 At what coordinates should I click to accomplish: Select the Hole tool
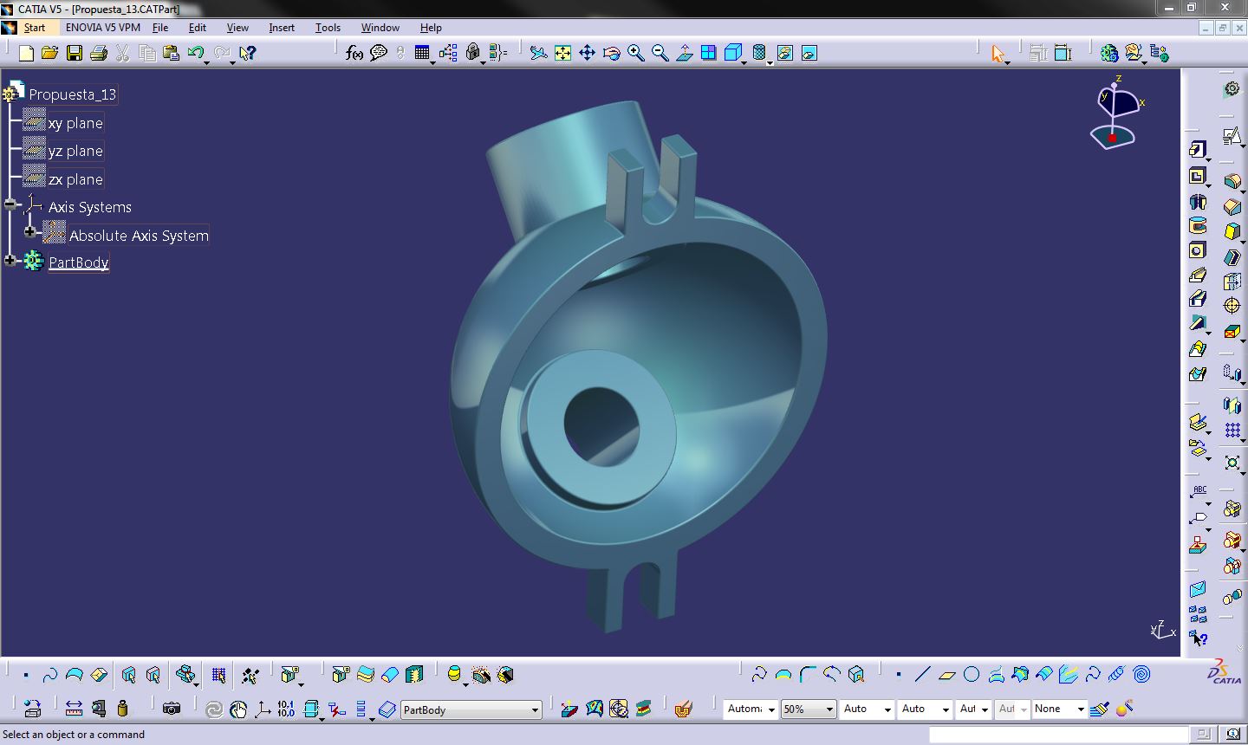1198,250
